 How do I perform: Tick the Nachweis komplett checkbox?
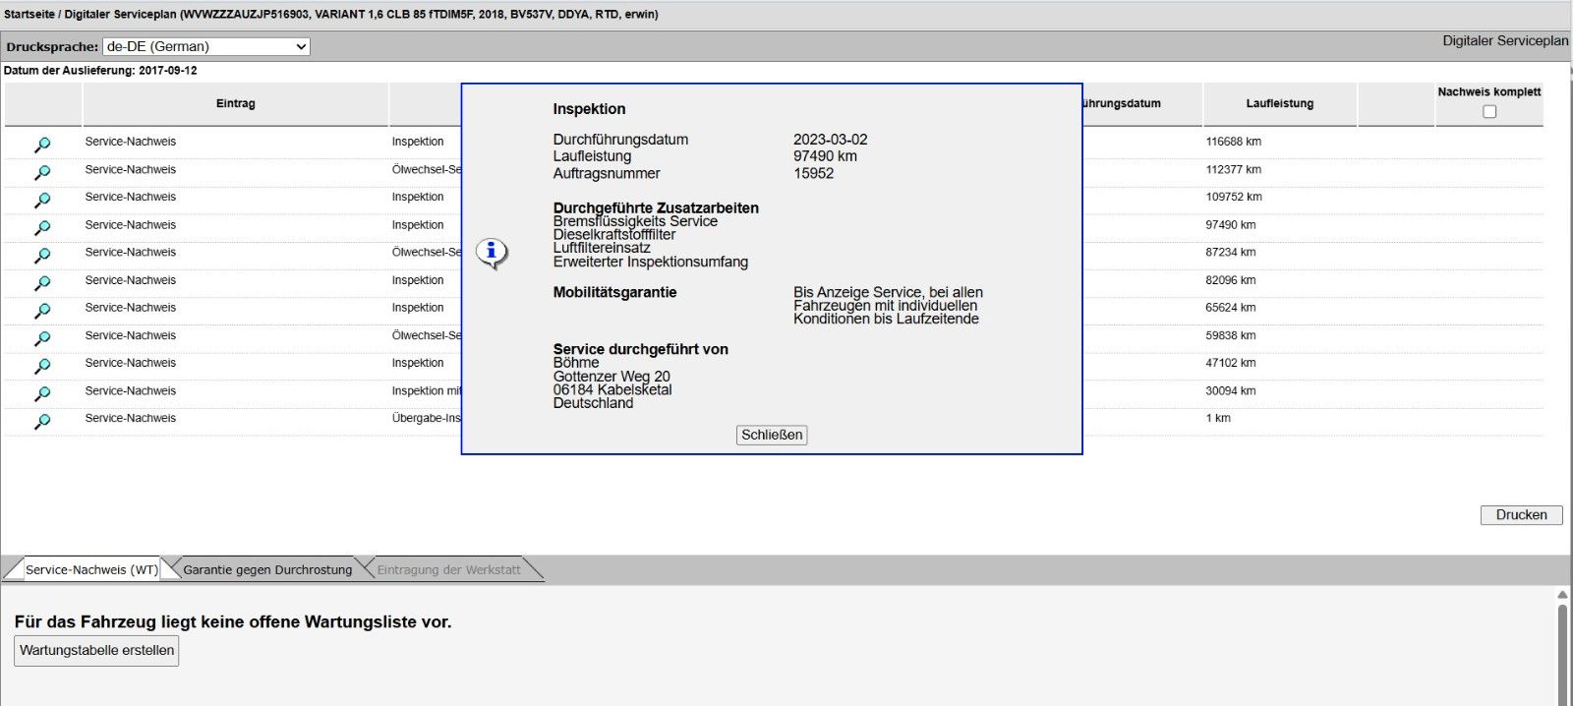click(1489, 111)
